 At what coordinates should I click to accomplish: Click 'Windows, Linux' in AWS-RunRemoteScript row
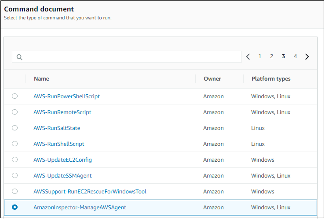[x=271, y=112]
